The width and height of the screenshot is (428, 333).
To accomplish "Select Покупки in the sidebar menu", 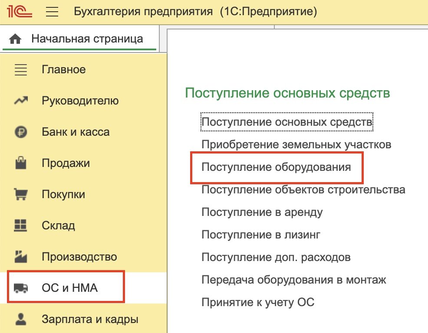I will [x=63, y=194].
